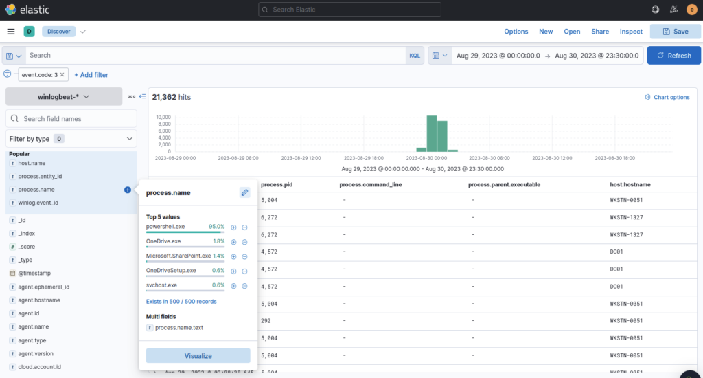Filter out OneDriveSetup.exe value
This screenshot has height=378, width=703.
pos(245,271)
